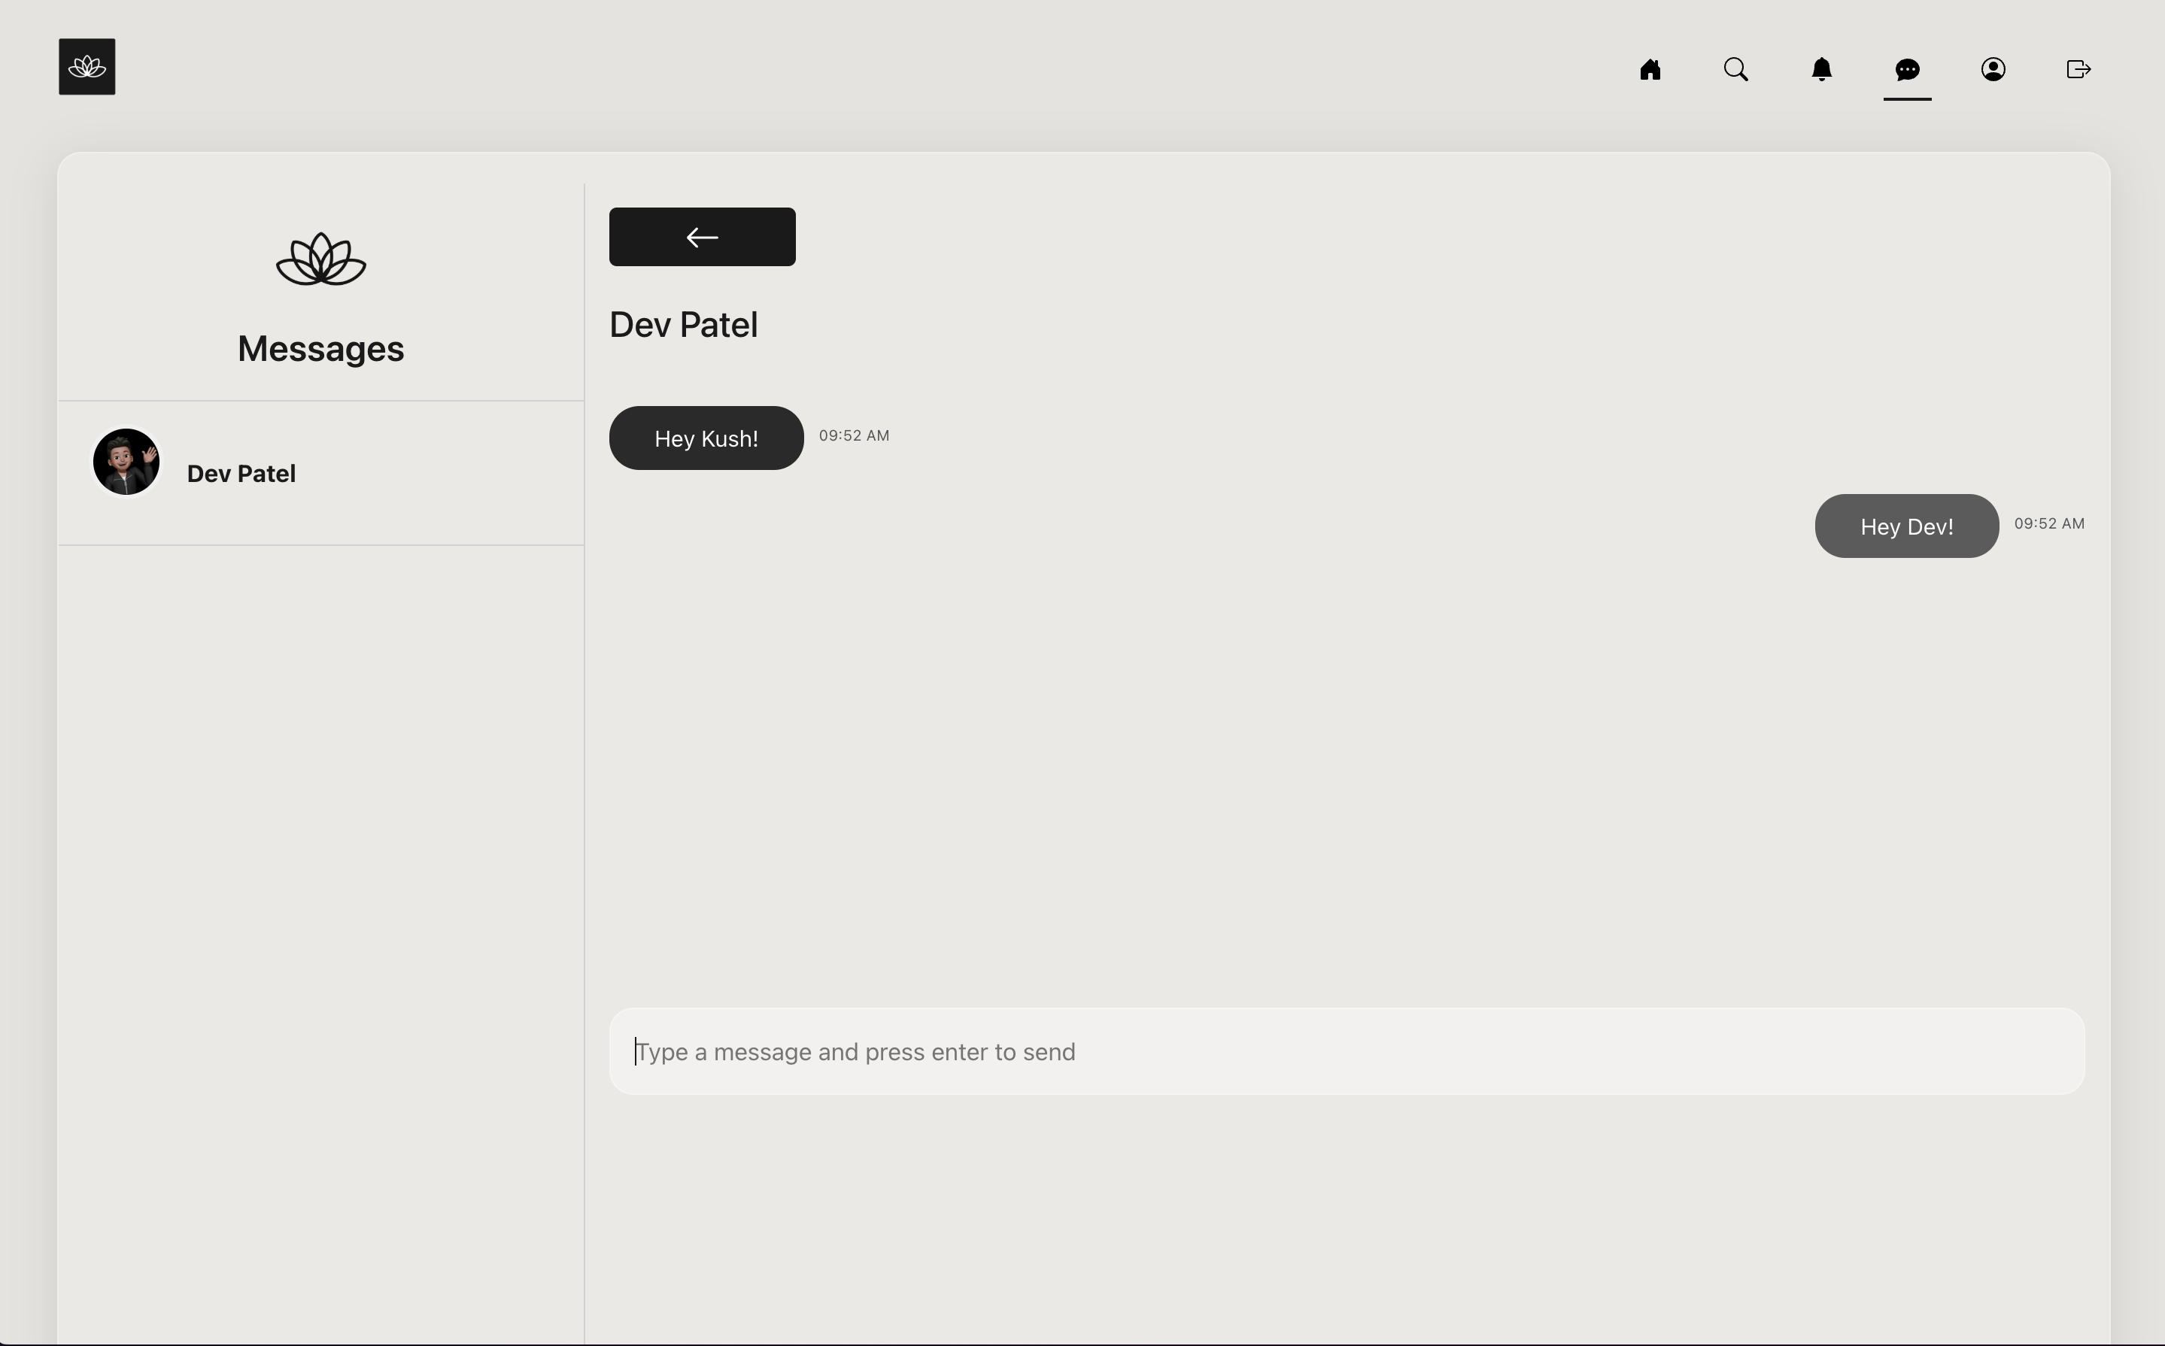Click Dev Patel's avatar in conversation list
The image size is (2165, 1346).
[x=126, y=462]
